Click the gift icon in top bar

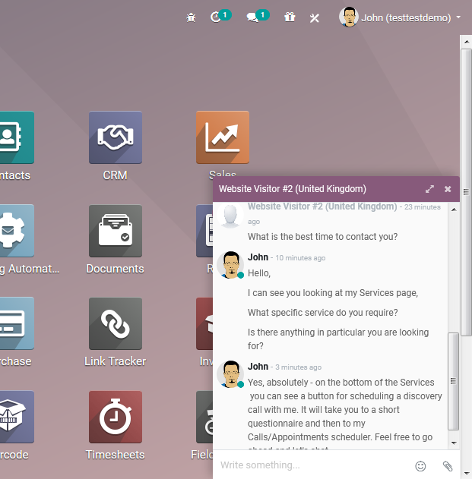point(289,17)
